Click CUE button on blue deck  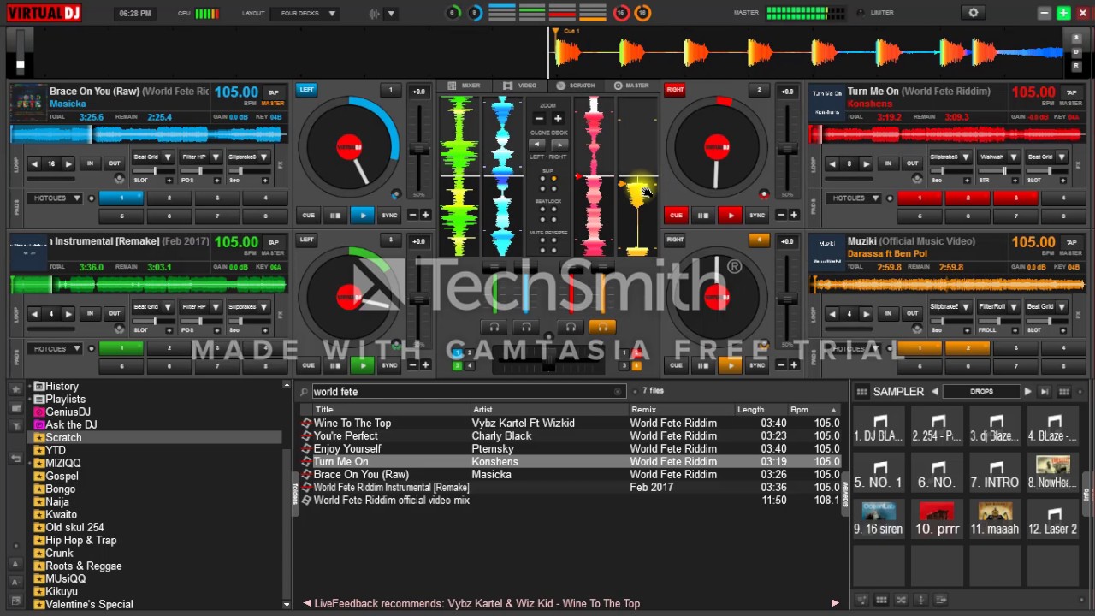pyautogui.click(x=308, y=216)
